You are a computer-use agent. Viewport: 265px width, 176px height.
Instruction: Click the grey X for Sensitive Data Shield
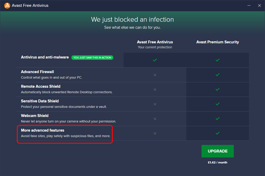pyautogui.click(x=155, y=104)
